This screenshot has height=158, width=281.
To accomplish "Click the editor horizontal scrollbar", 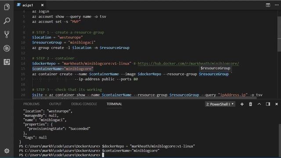I will pos(144,98).
